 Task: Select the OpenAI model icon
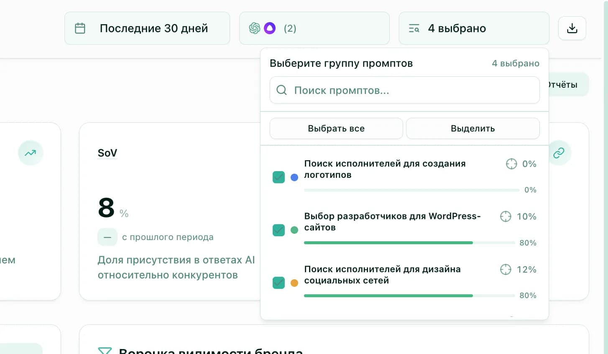[254, 28]
